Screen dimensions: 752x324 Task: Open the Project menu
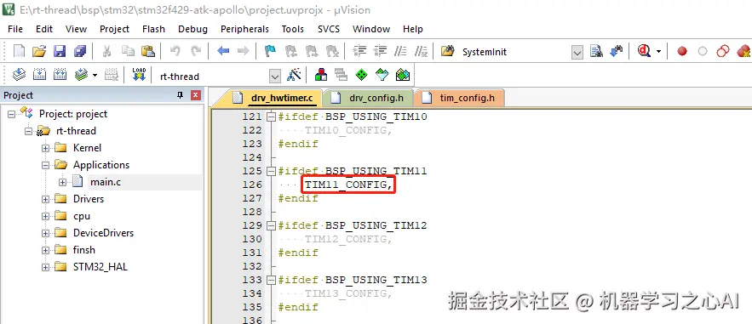pos(115,29)
